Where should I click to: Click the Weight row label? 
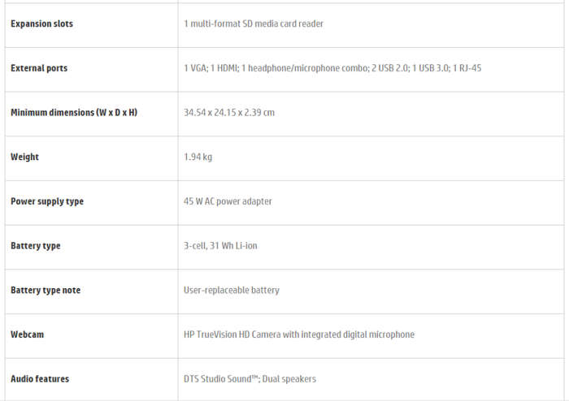tap(24, 157)
